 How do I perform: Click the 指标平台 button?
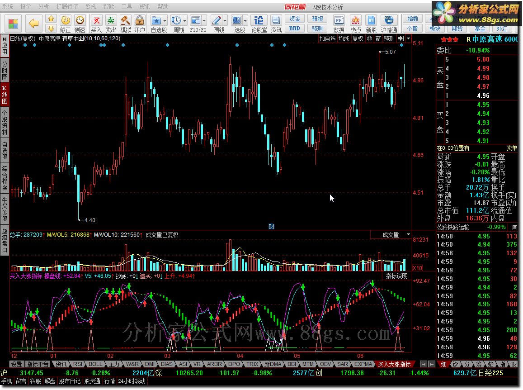point(38,364)
